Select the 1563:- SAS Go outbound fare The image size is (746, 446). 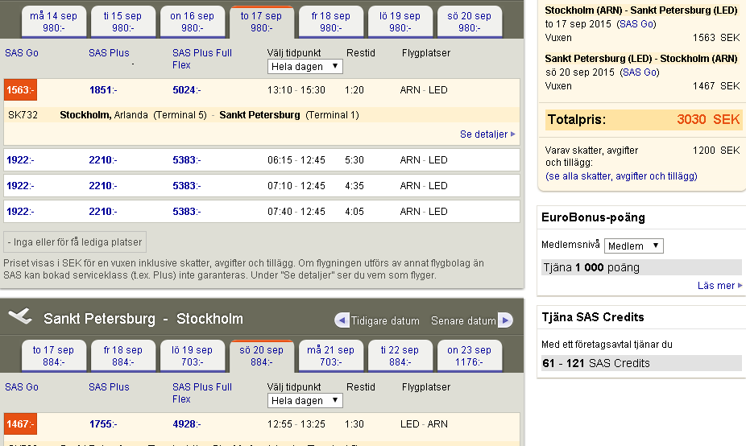tap(20, 90)
